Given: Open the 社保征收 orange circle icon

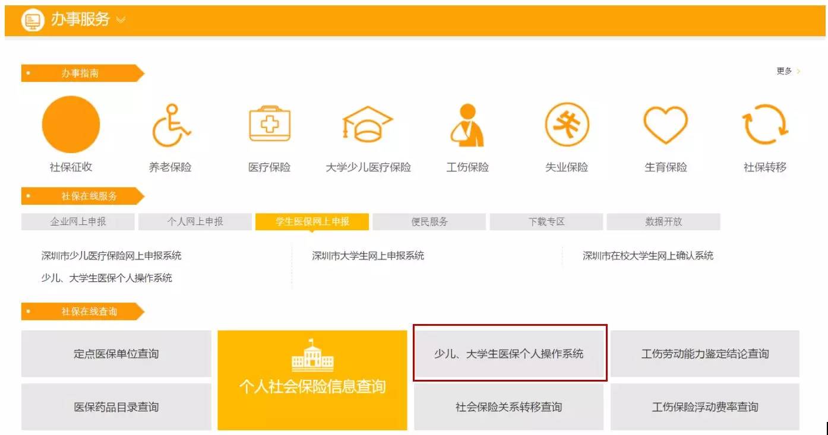Looking at the screenshot, I should pos(71,125).
